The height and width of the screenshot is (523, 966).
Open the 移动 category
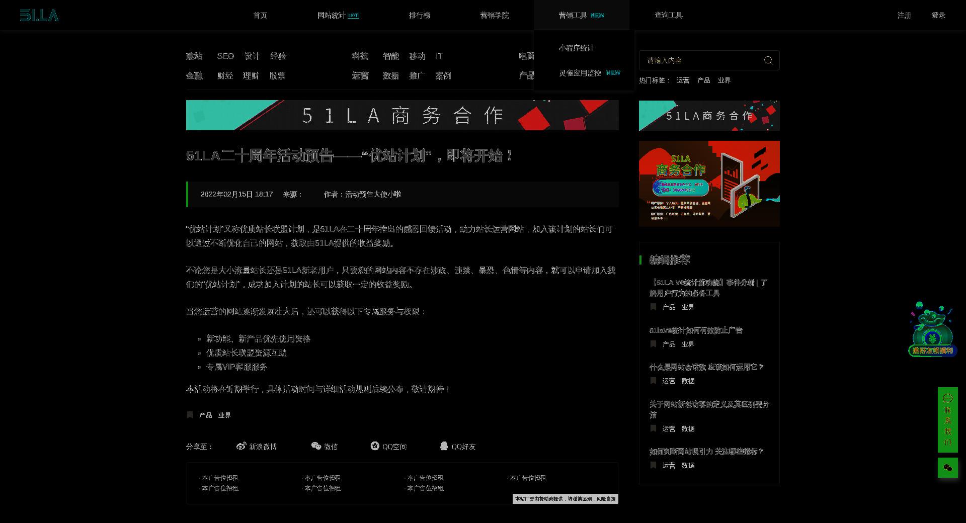[x=417, y=56]
